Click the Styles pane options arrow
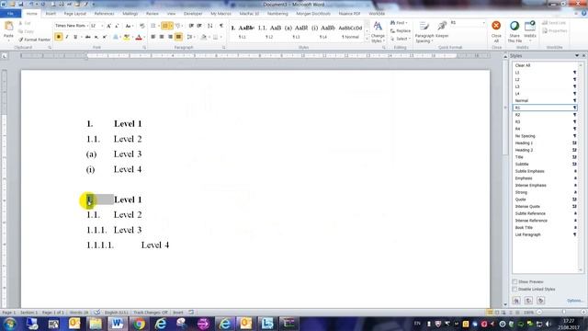 (577, 55)
